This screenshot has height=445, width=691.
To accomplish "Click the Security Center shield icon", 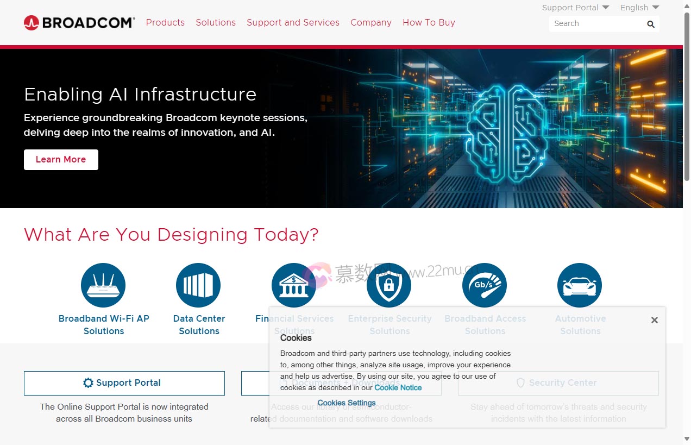I will click(520, 383).
